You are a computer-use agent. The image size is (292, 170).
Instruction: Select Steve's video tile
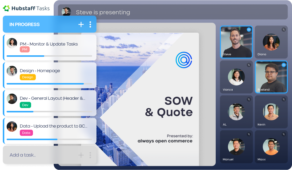pyautogui.click(x=236, y=42)
